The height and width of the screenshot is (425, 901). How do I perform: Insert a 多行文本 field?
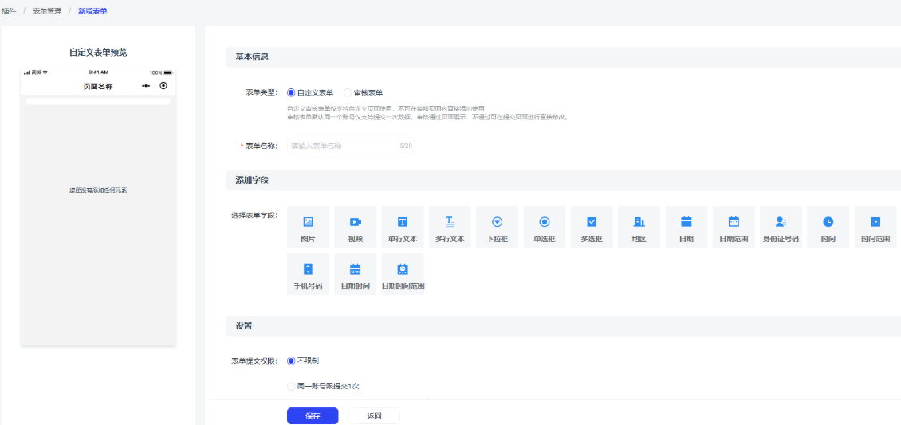pyautogui.click(x=450, y=227)
